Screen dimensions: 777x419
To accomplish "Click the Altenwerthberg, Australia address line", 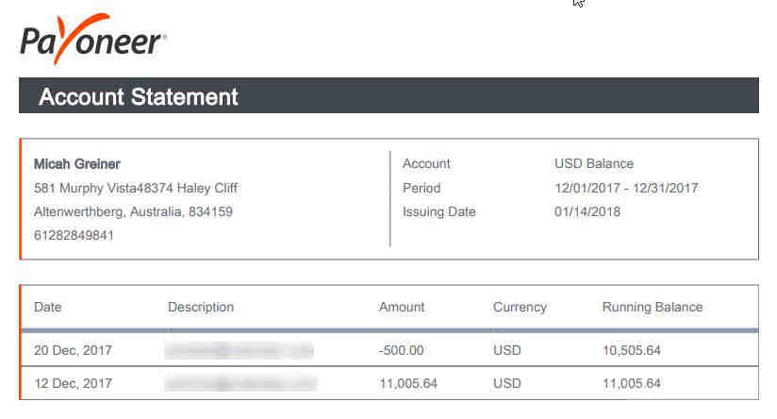I will coord(133,211).
